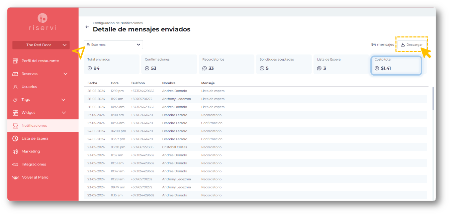Click the Notificaciones envelope icon

coord(15,126)
